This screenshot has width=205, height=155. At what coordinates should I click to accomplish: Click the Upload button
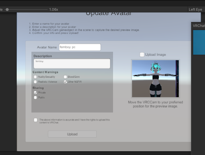click(72, 134)
